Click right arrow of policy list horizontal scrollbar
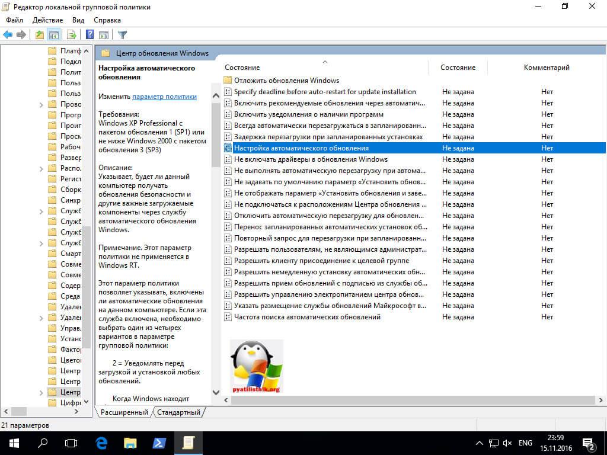This screenshot has width=607, height=455. (601, 400)
